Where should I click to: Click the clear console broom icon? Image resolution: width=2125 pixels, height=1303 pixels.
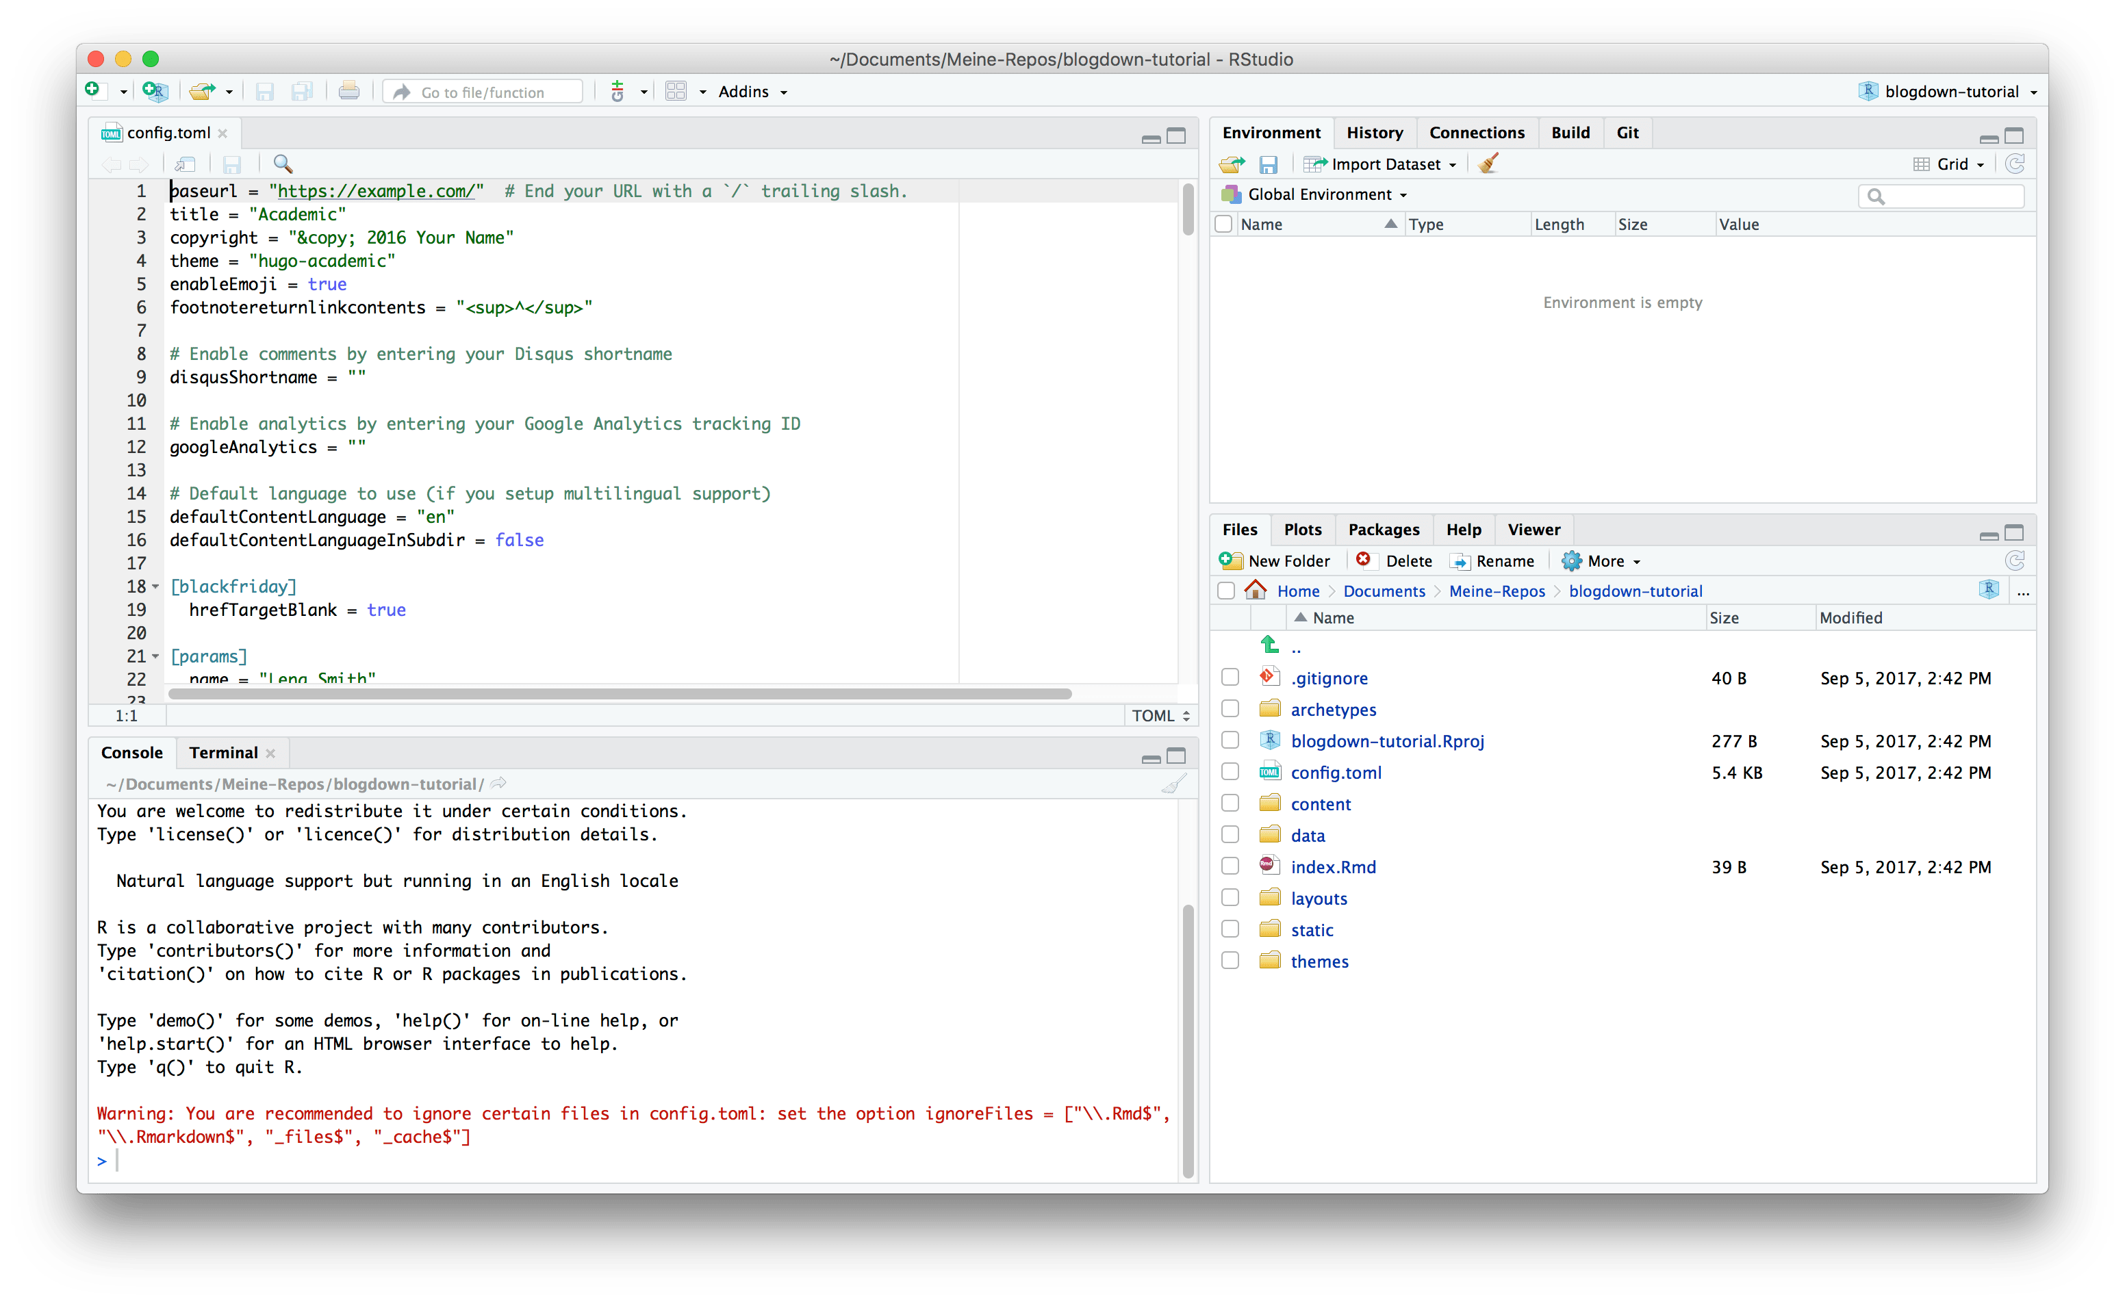(x=1173, y=784)
